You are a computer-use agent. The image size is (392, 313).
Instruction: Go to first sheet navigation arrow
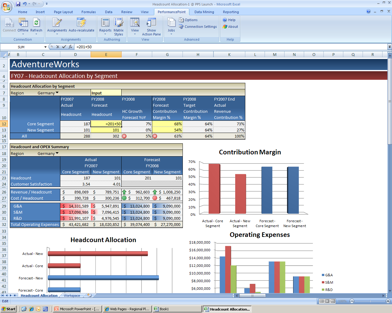(2, 296)
